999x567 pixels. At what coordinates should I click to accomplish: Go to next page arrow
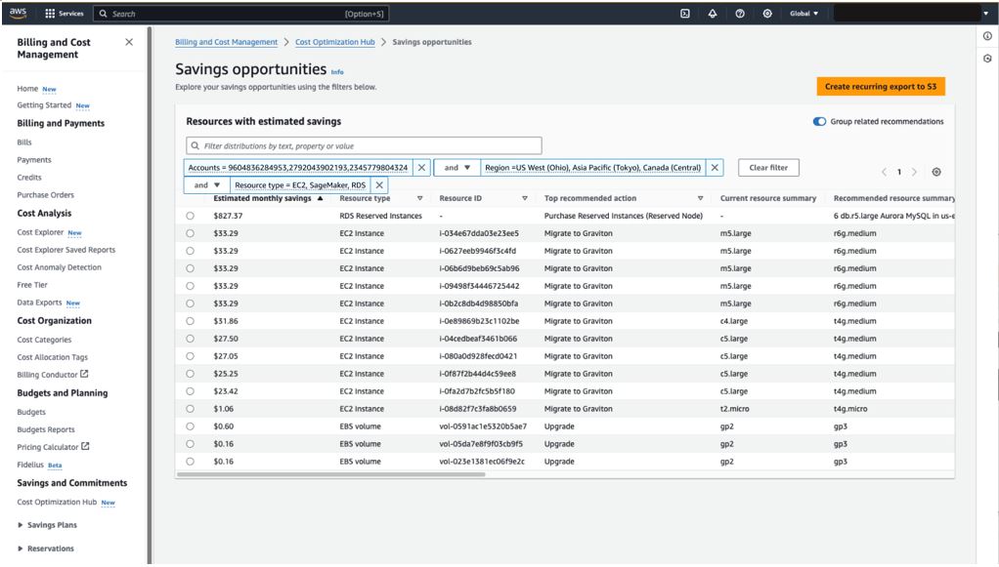pos(914,172)
